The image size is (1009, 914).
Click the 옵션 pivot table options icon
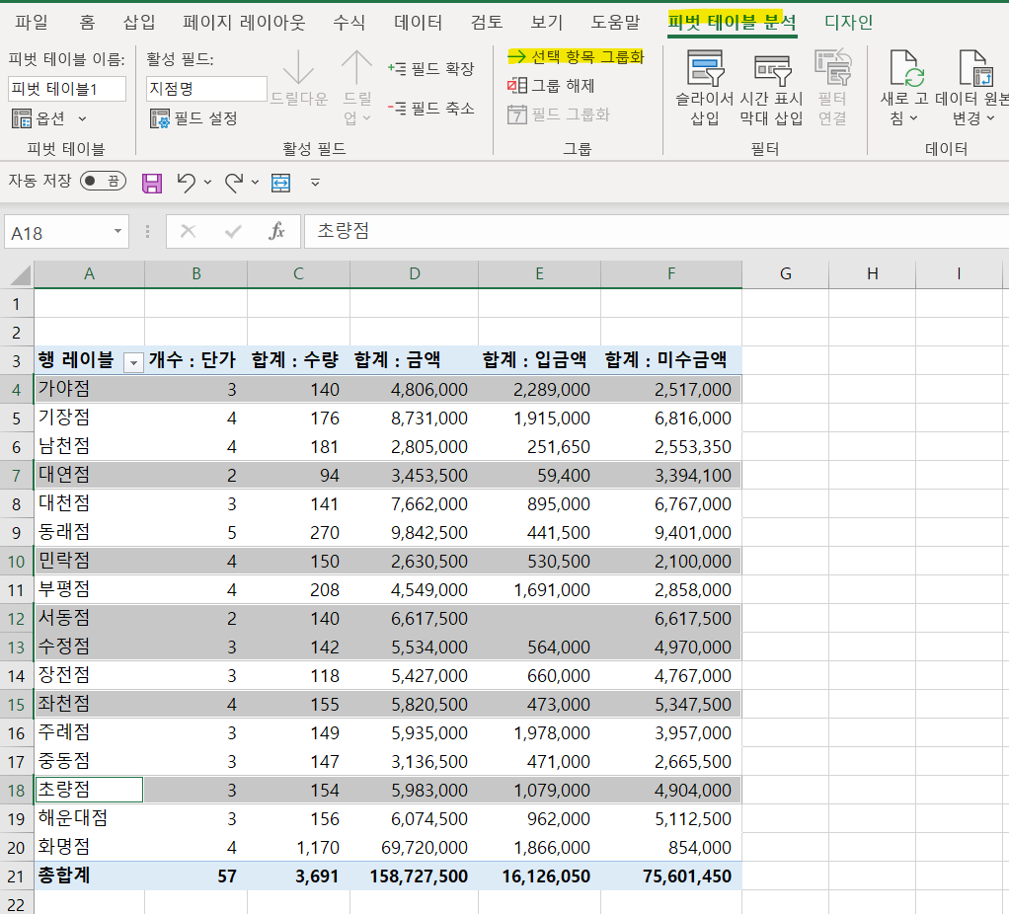coord(22,118)
